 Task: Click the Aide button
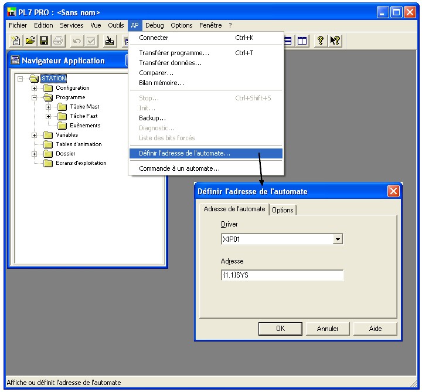375,329
